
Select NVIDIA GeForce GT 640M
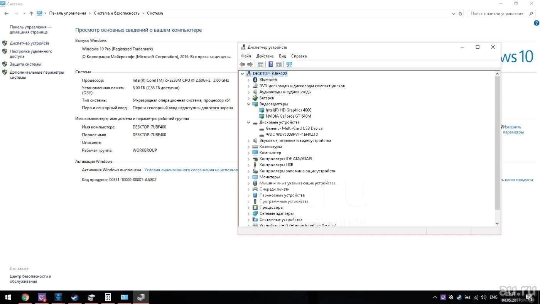click(289, 116)
